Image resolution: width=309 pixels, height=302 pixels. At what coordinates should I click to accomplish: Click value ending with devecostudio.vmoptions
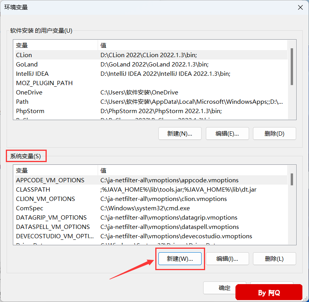point(176,236)
